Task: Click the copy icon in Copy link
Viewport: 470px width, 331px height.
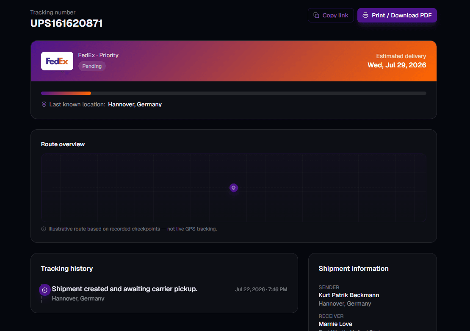Action: tap(316, 15)
